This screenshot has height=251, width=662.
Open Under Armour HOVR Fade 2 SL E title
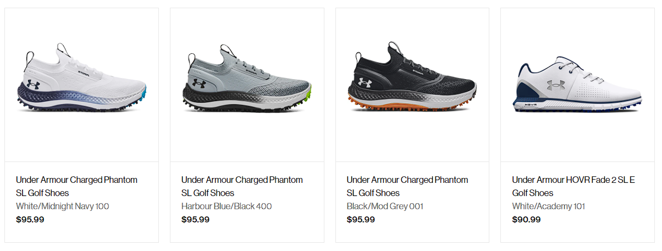[x=573, y=186]
